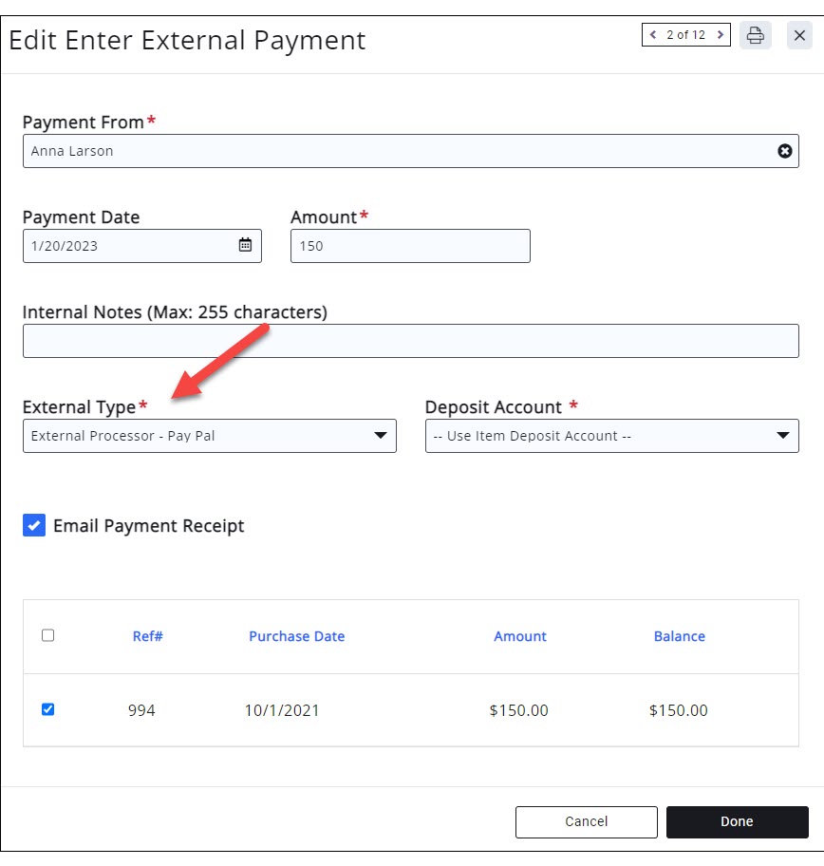Screen dimensions: 824x866
Task: Sort by Amount column header
Action: coord(520,636)
